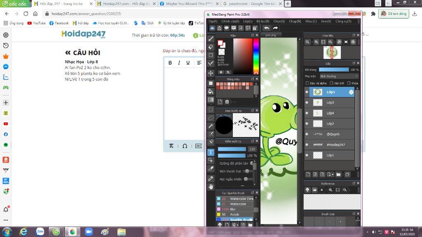The height and width of the screenshot is (237, 422).
Task: Hide the Lớp5 layer
Action: [307, 92]
